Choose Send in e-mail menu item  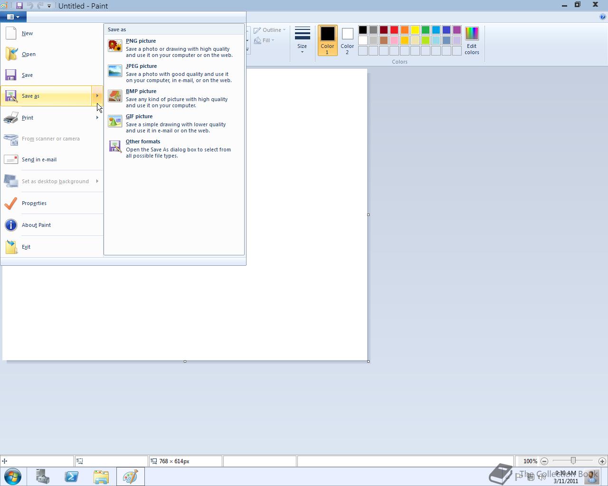pyautogui.click(x=52, y=159)
